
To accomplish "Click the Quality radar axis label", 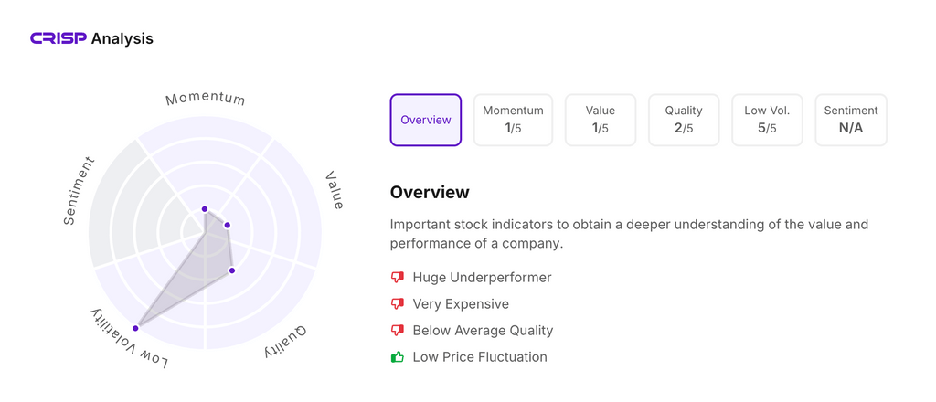I will coord(287,343).
